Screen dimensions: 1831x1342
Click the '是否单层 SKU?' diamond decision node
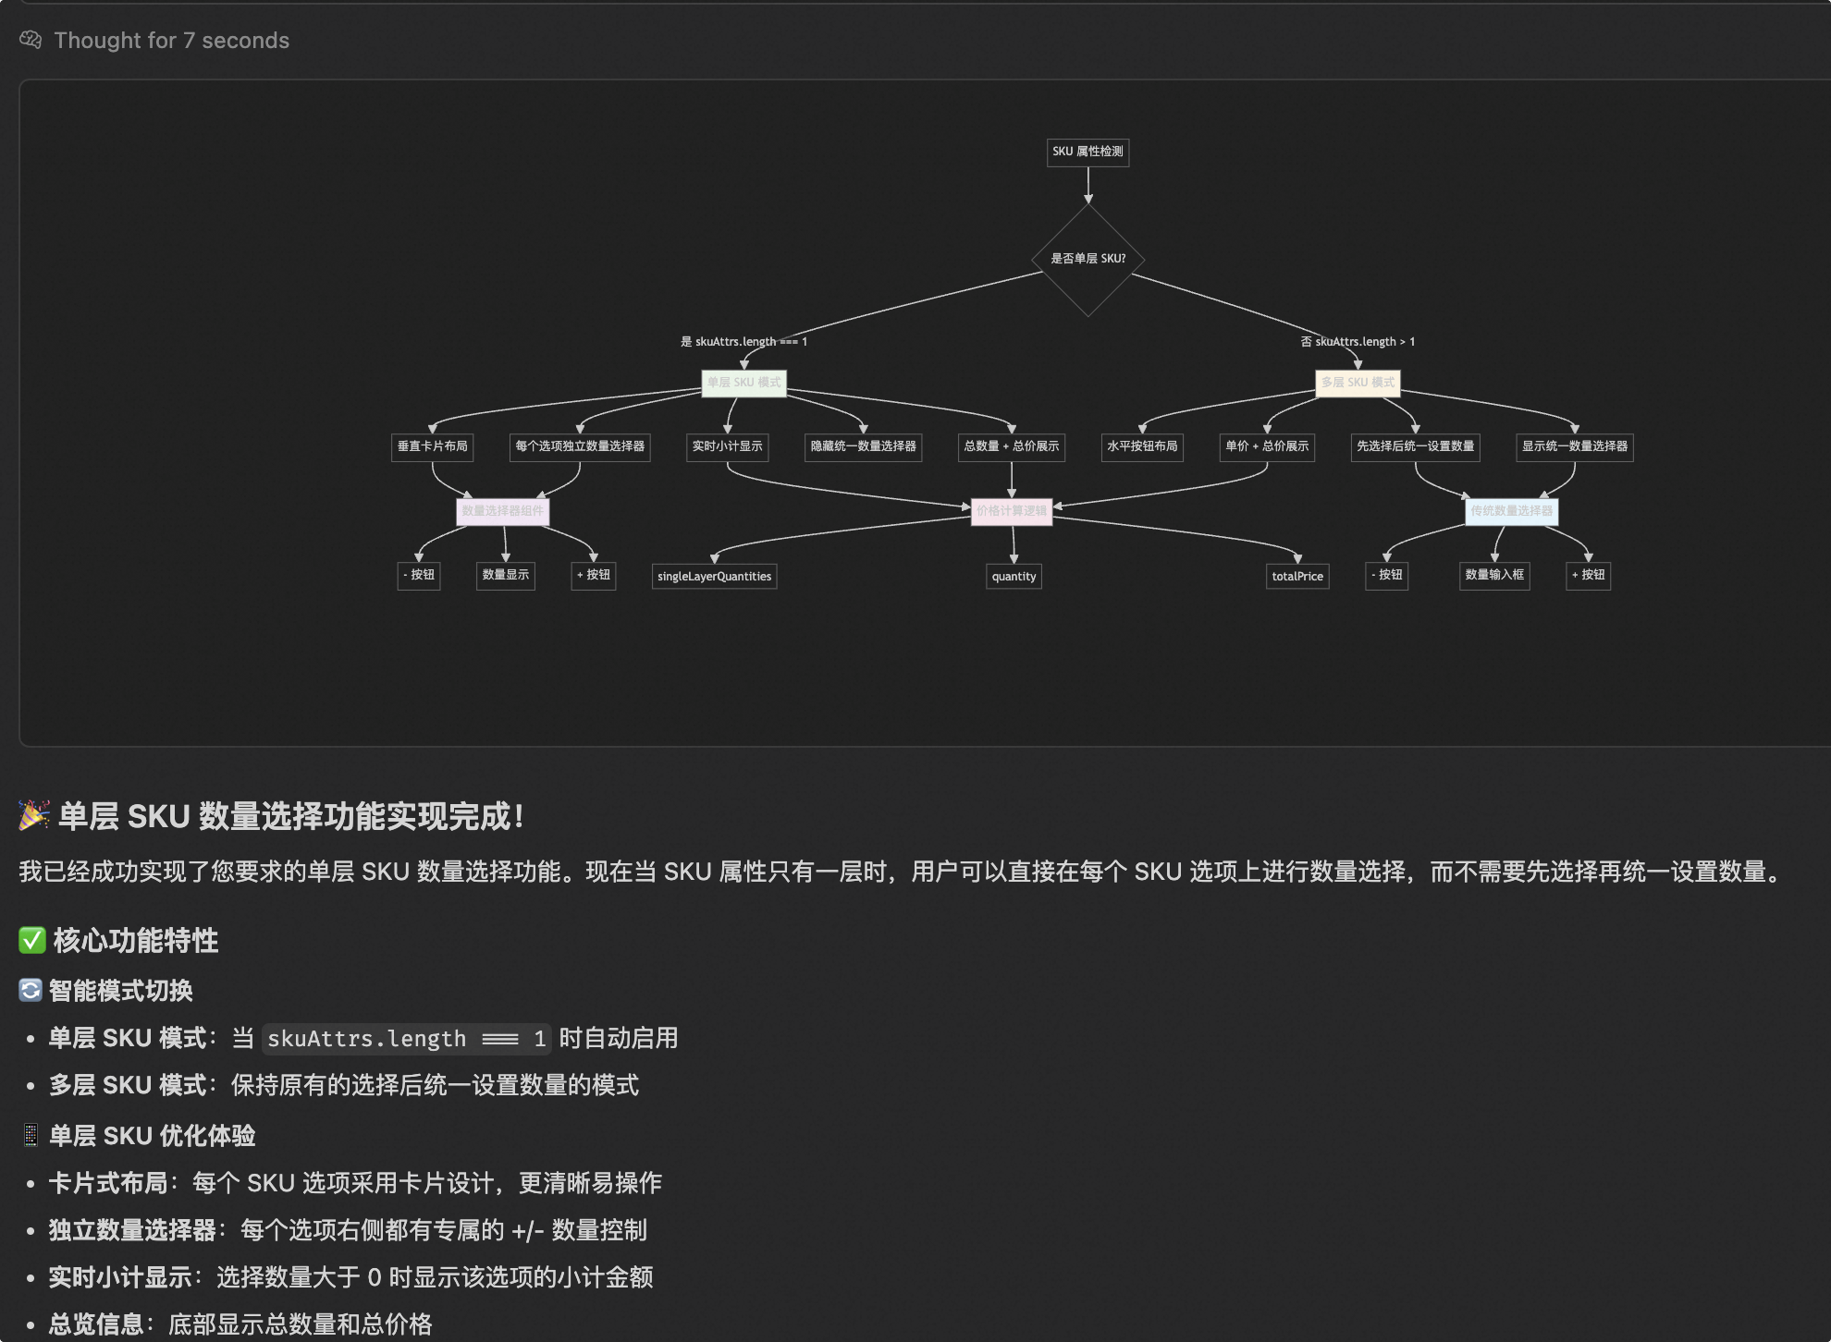[x=1088, y=259]
